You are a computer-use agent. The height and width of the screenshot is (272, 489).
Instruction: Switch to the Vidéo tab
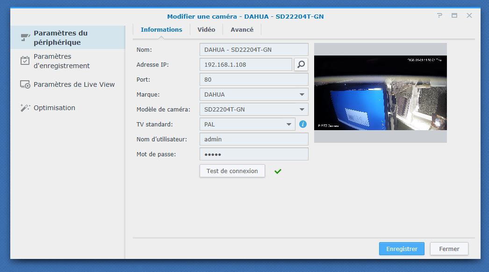206,29
